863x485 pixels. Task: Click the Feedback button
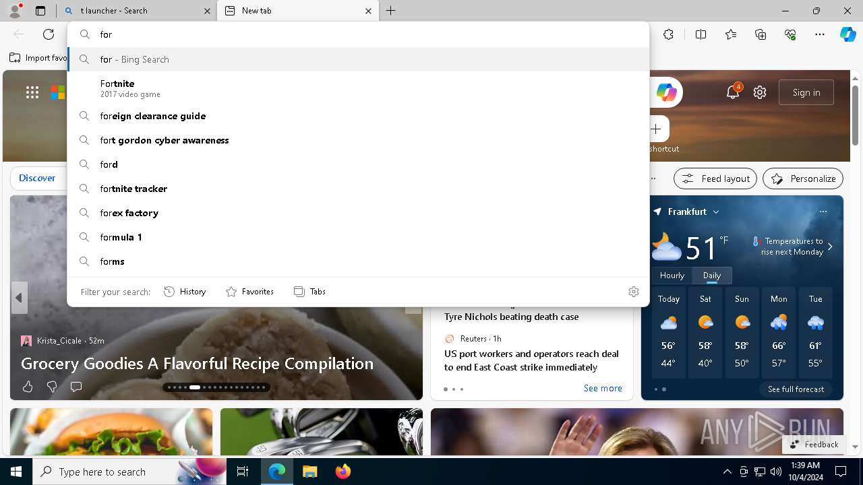813,444
